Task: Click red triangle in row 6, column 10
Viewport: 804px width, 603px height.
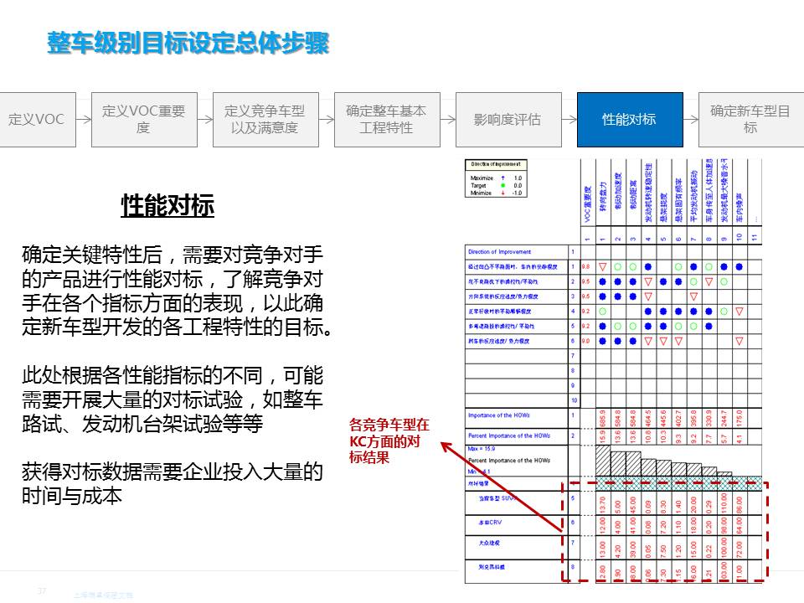Action: [740, 342]
